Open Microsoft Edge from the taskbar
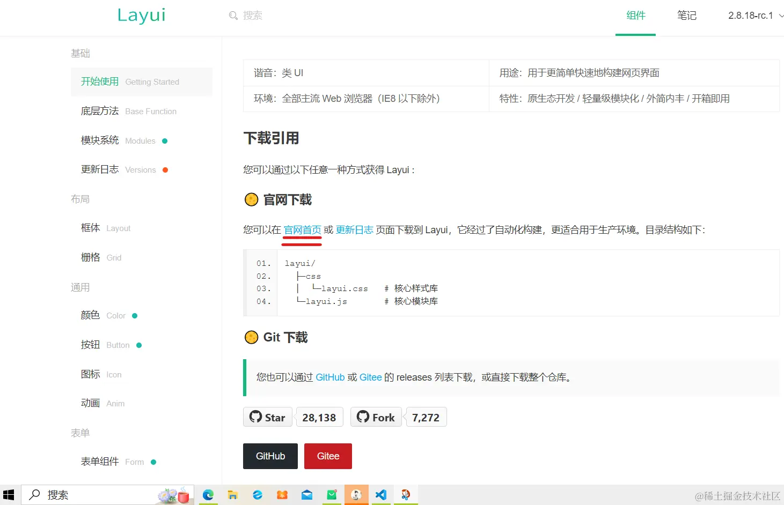This screenshot has width=784, height=505. tap(208, 495)
